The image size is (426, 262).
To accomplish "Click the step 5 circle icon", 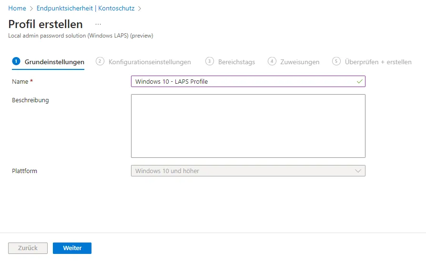I will tap(336, 61).
